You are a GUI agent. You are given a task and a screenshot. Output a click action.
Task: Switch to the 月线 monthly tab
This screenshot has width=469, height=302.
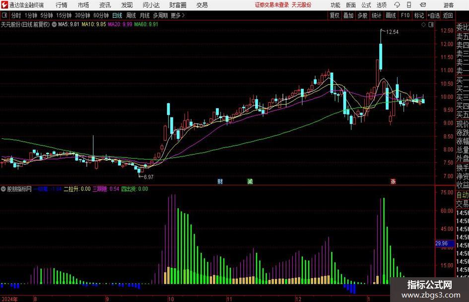[144, 15]
